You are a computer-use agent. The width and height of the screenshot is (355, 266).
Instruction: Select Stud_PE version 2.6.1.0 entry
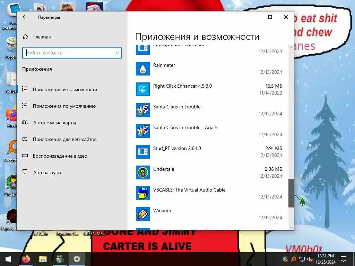pyautogui.click(x=177, y=148)
